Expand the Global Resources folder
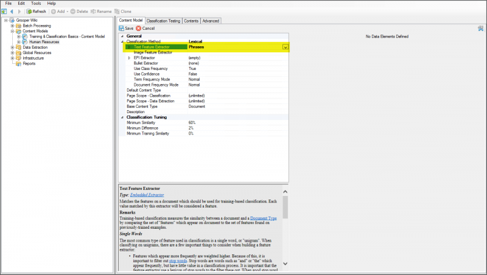 (x=12, y=53)
